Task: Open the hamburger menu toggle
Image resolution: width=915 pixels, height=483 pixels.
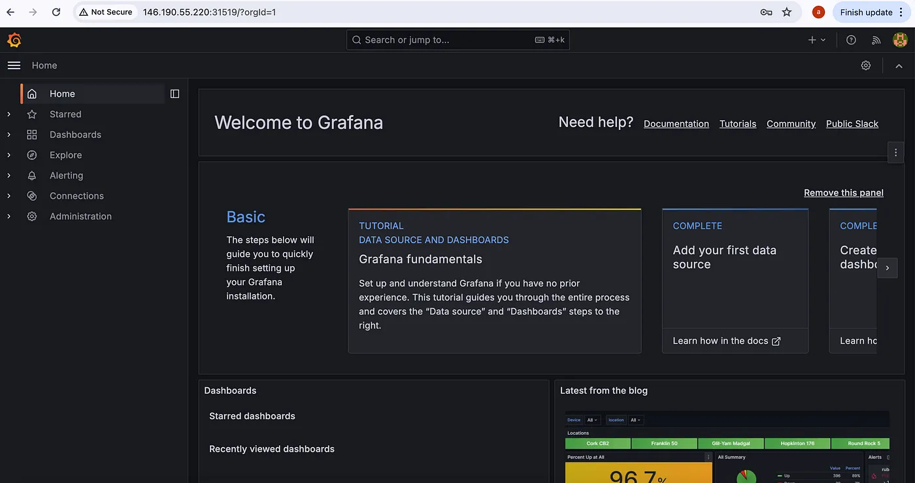Action: point(14,65)
